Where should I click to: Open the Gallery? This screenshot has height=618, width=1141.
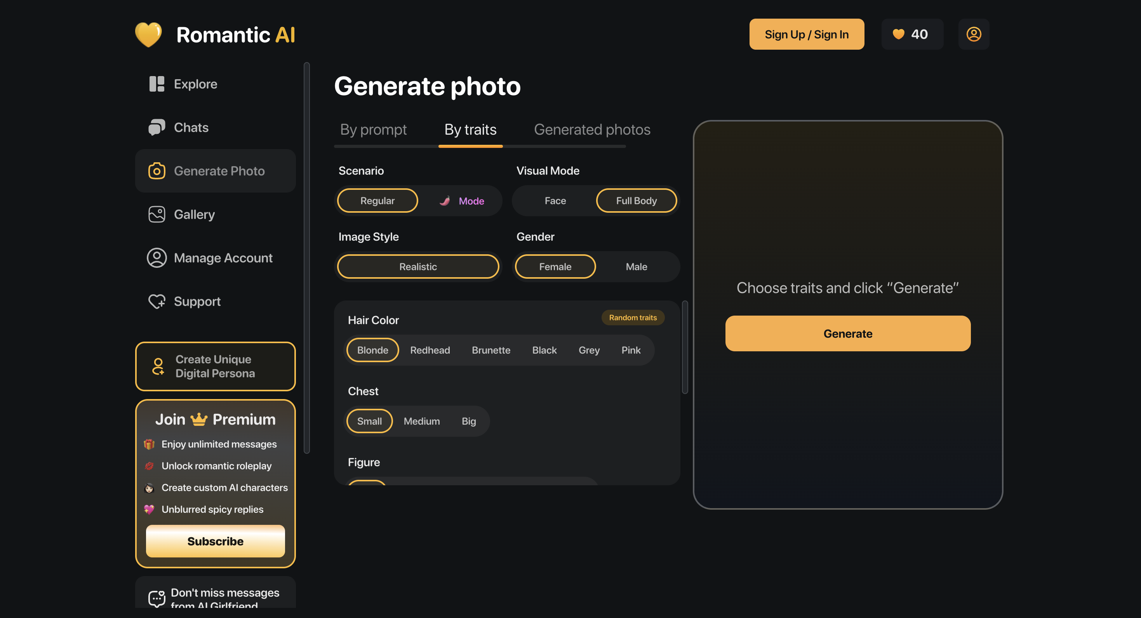[x=195, y=214]
